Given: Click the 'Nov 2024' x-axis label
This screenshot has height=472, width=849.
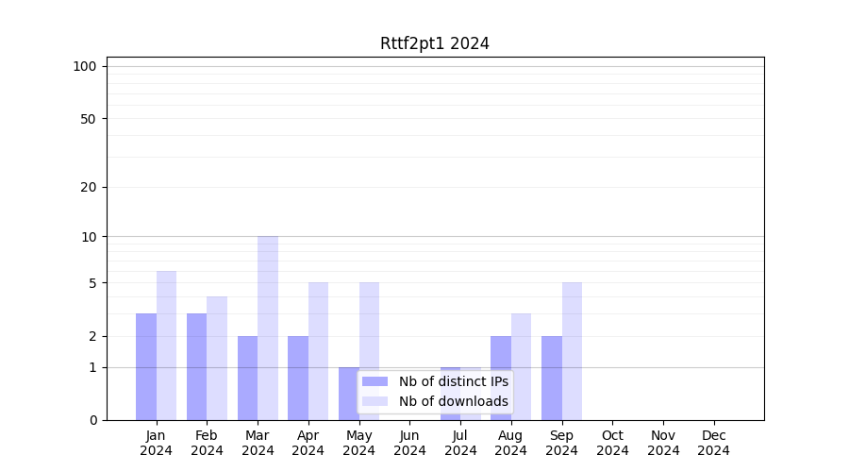Looking at the screenshot, I should click(663, 443).
